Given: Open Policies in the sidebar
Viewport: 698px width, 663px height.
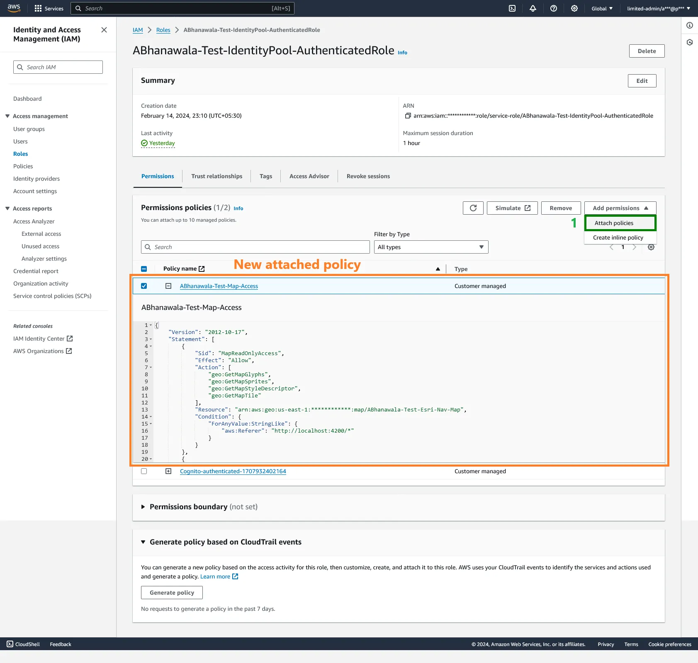Looking at the screenshot, I should 23,166.
